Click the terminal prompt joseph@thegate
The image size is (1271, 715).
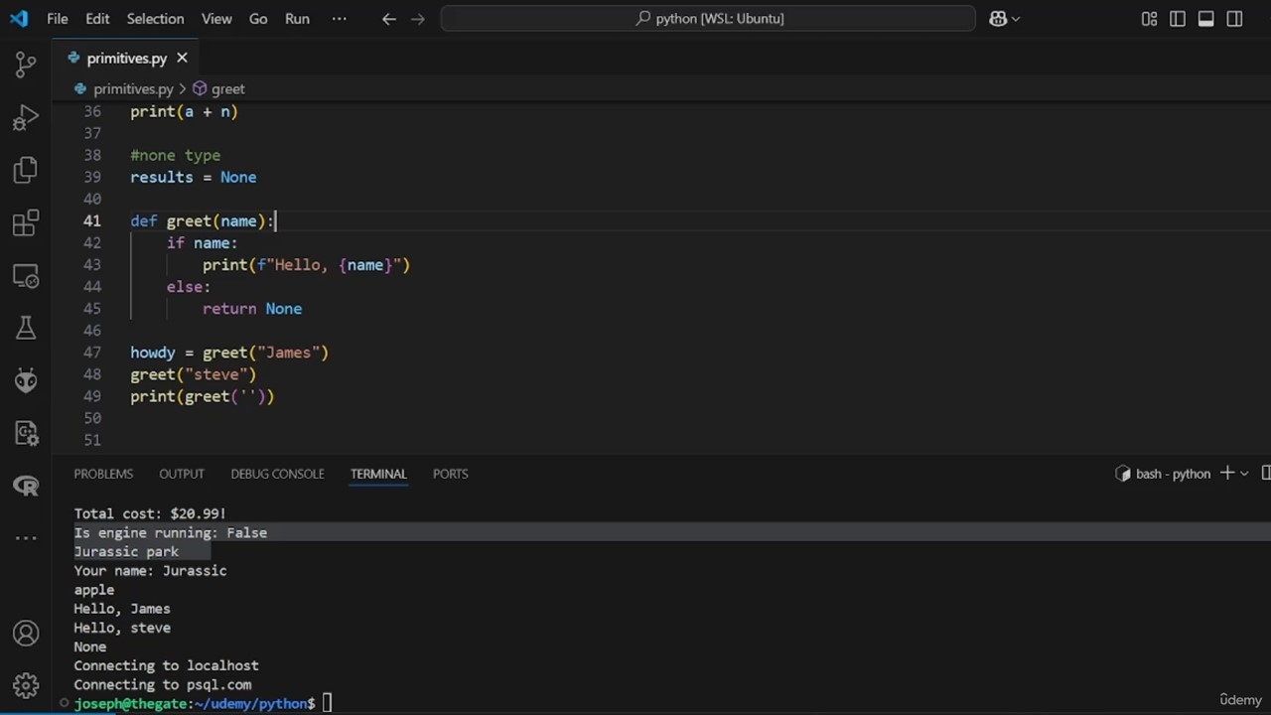tap(195, 704)
